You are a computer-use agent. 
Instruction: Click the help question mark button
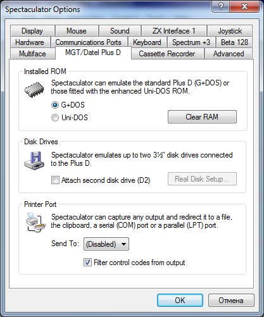(221, 6)
